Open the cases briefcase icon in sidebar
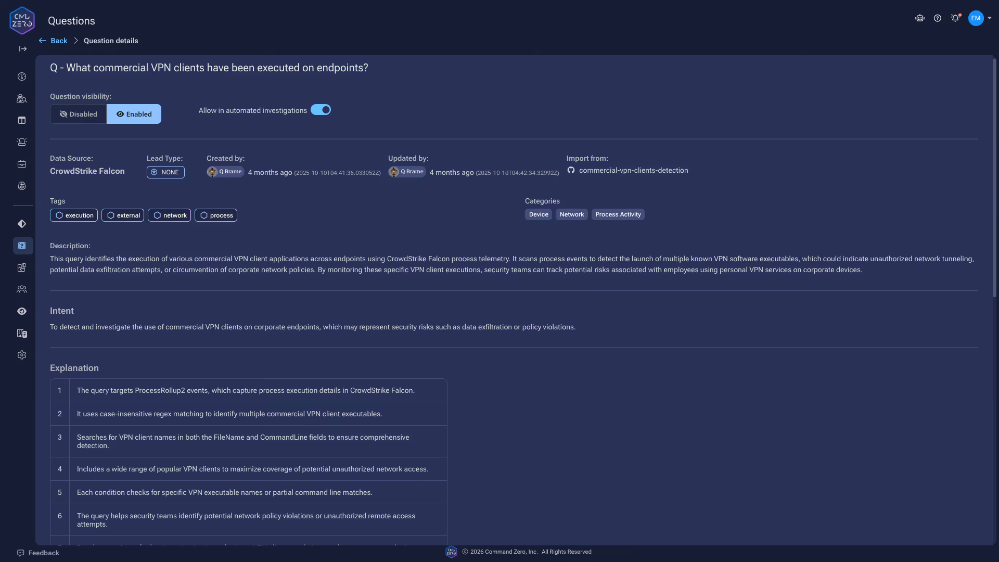Image resolution: width=999 pixels, height=562 pixels. tap(22, 163)
